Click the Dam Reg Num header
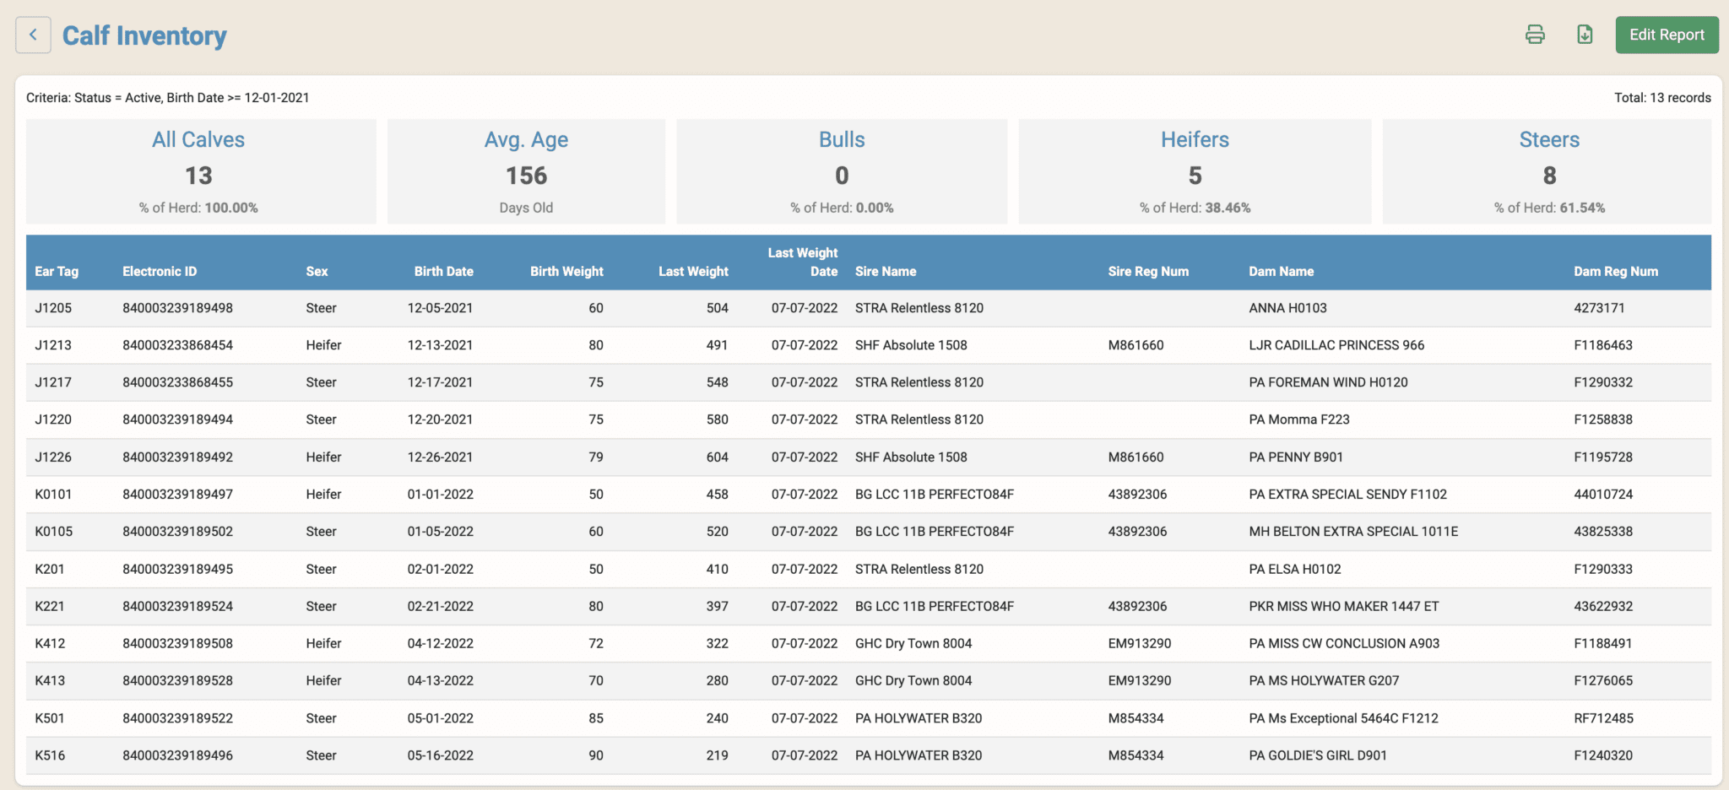The height and width of the screenshot is (790, 1729). [1615, 271]
